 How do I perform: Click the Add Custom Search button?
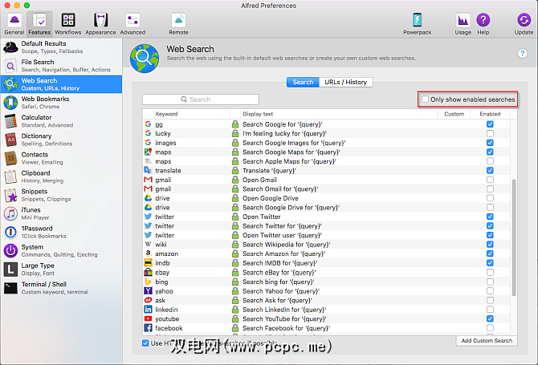click(487, 341)
